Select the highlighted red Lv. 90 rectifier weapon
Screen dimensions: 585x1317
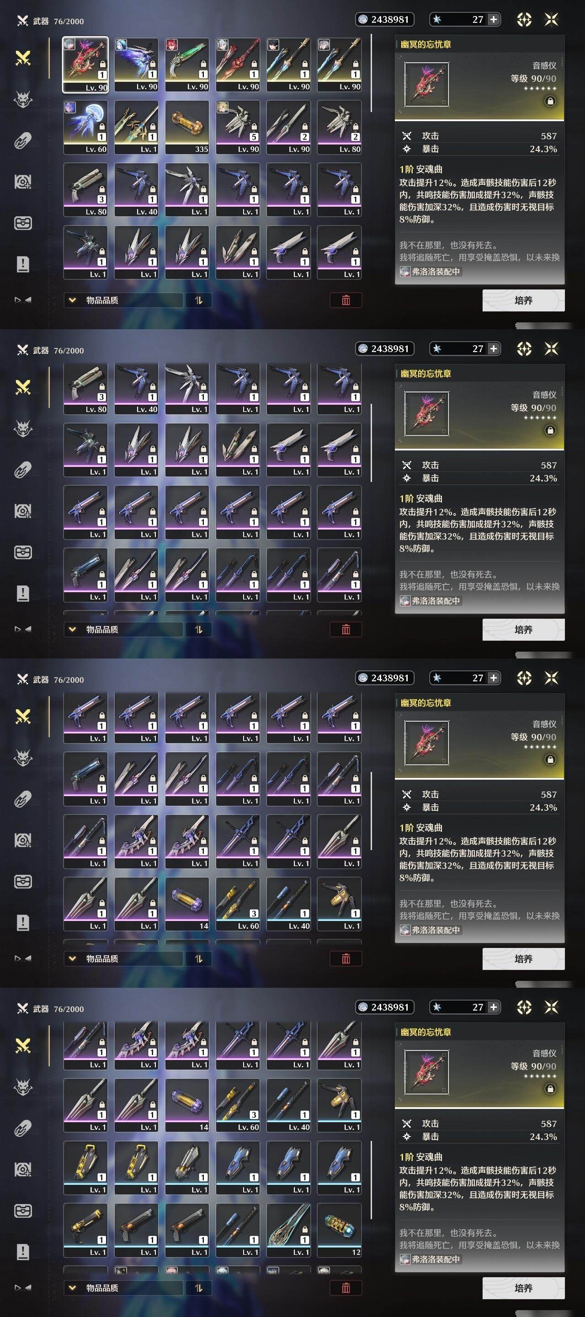pyautogui.click(x=85, y=65)
